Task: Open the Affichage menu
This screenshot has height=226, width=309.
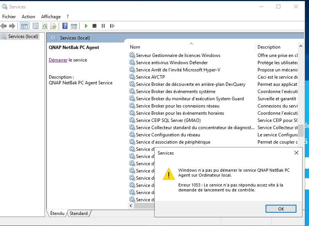Action: (x=51, y=17)
